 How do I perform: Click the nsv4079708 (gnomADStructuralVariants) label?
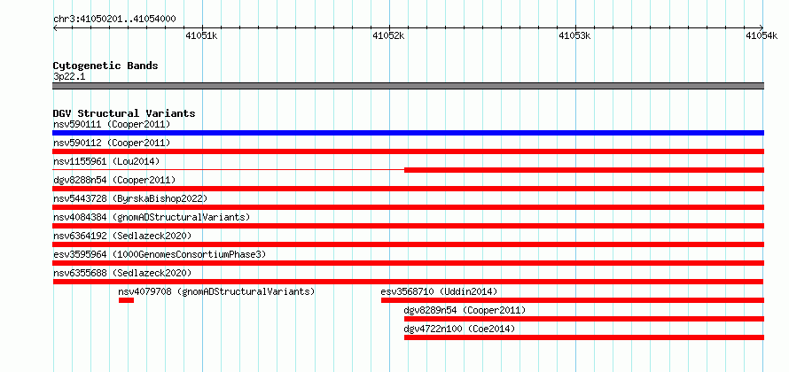coord(217,291)
